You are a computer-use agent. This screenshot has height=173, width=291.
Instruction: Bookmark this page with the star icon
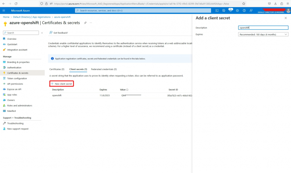point(244,4)
